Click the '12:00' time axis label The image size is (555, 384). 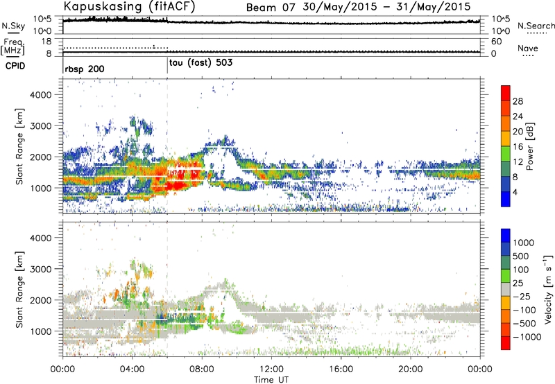click(271, 369)
